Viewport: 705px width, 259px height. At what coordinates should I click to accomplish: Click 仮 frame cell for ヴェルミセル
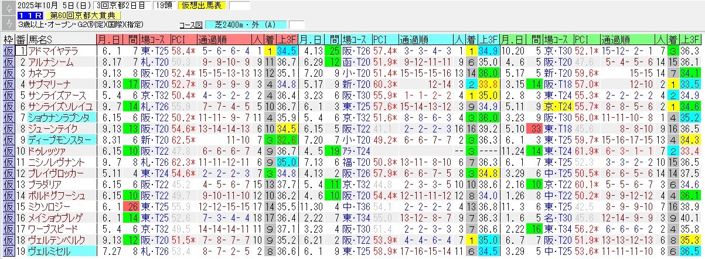click(x=8, y=251)
